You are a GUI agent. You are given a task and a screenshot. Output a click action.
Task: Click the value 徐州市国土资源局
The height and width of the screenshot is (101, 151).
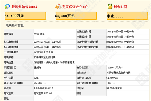click(x=43, y=52)
